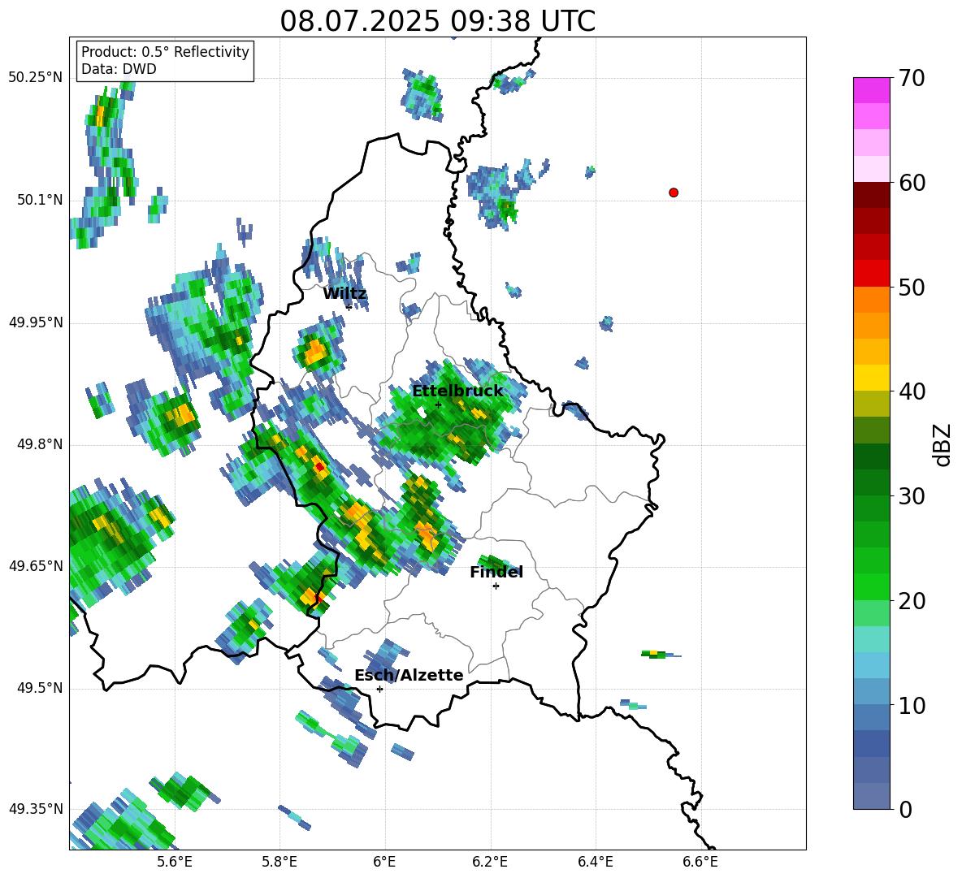
Task: Click the 49.95°N latitude label
Action: (x=36, y=322)
